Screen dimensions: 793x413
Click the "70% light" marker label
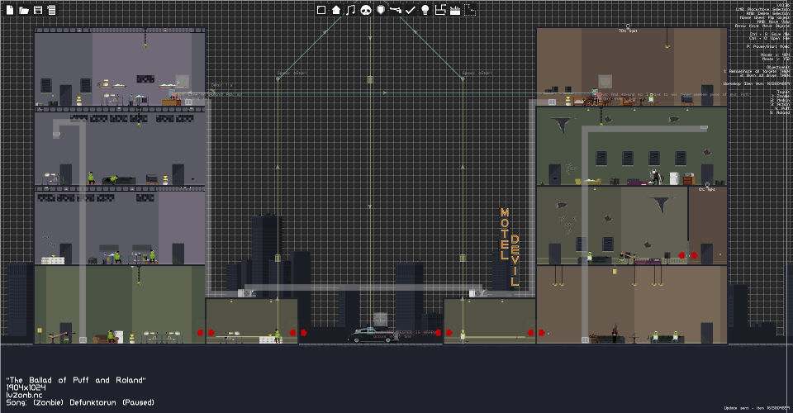point(628,31)
